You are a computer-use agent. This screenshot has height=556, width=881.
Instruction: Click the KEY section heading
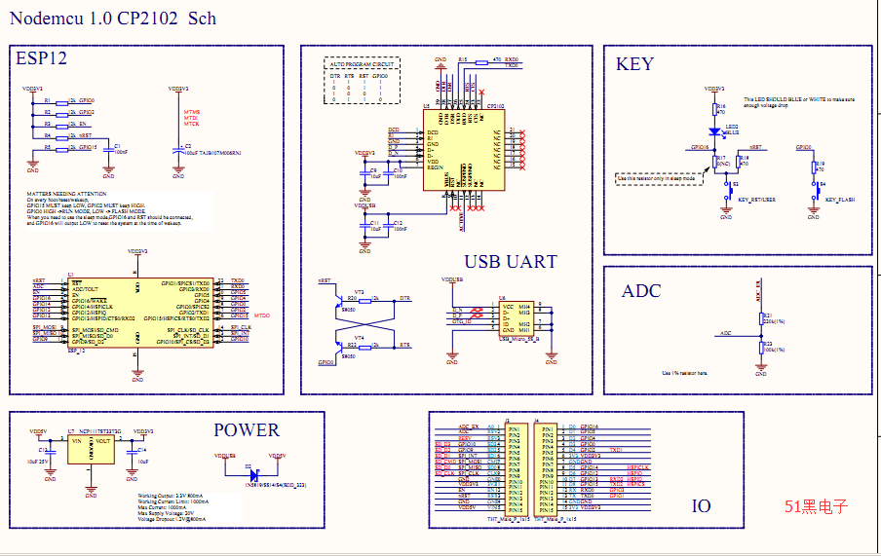pos(634,64)
